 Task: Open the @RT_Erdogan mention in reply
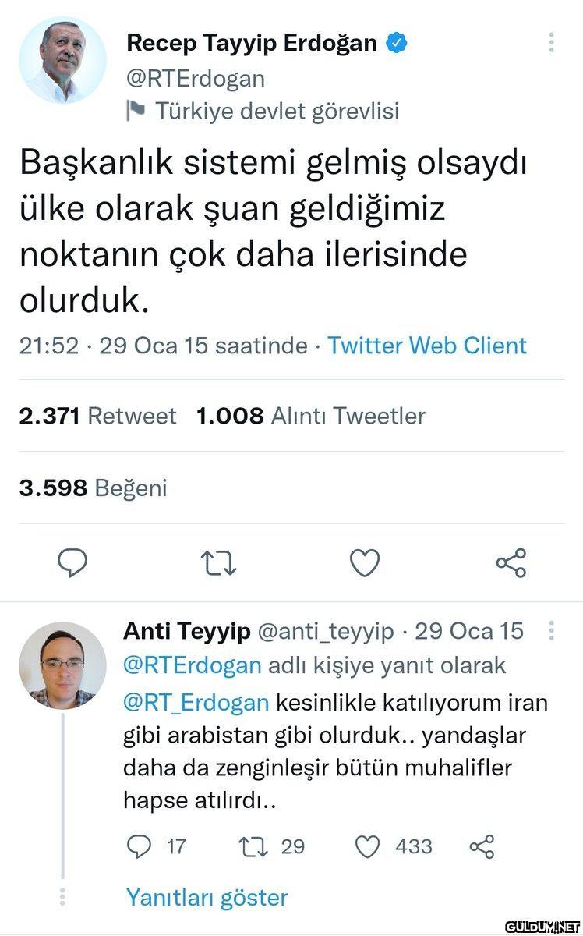196,702
